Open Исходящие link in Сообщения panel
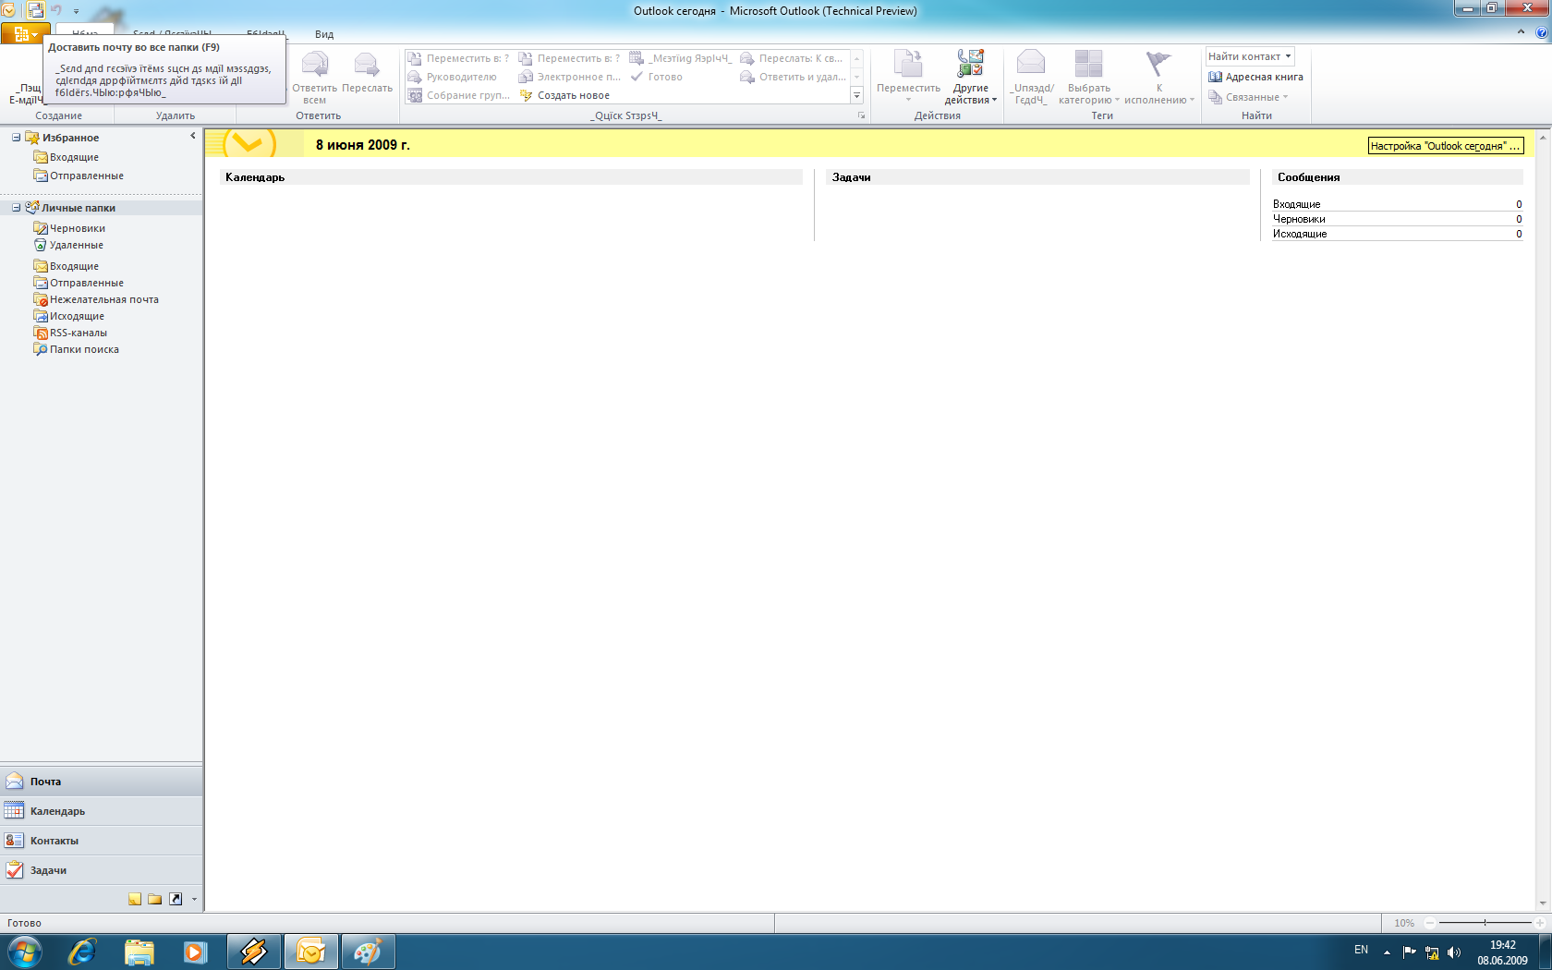The height and width of the screenshot is (970, 1552). [x=1300, y=234]
